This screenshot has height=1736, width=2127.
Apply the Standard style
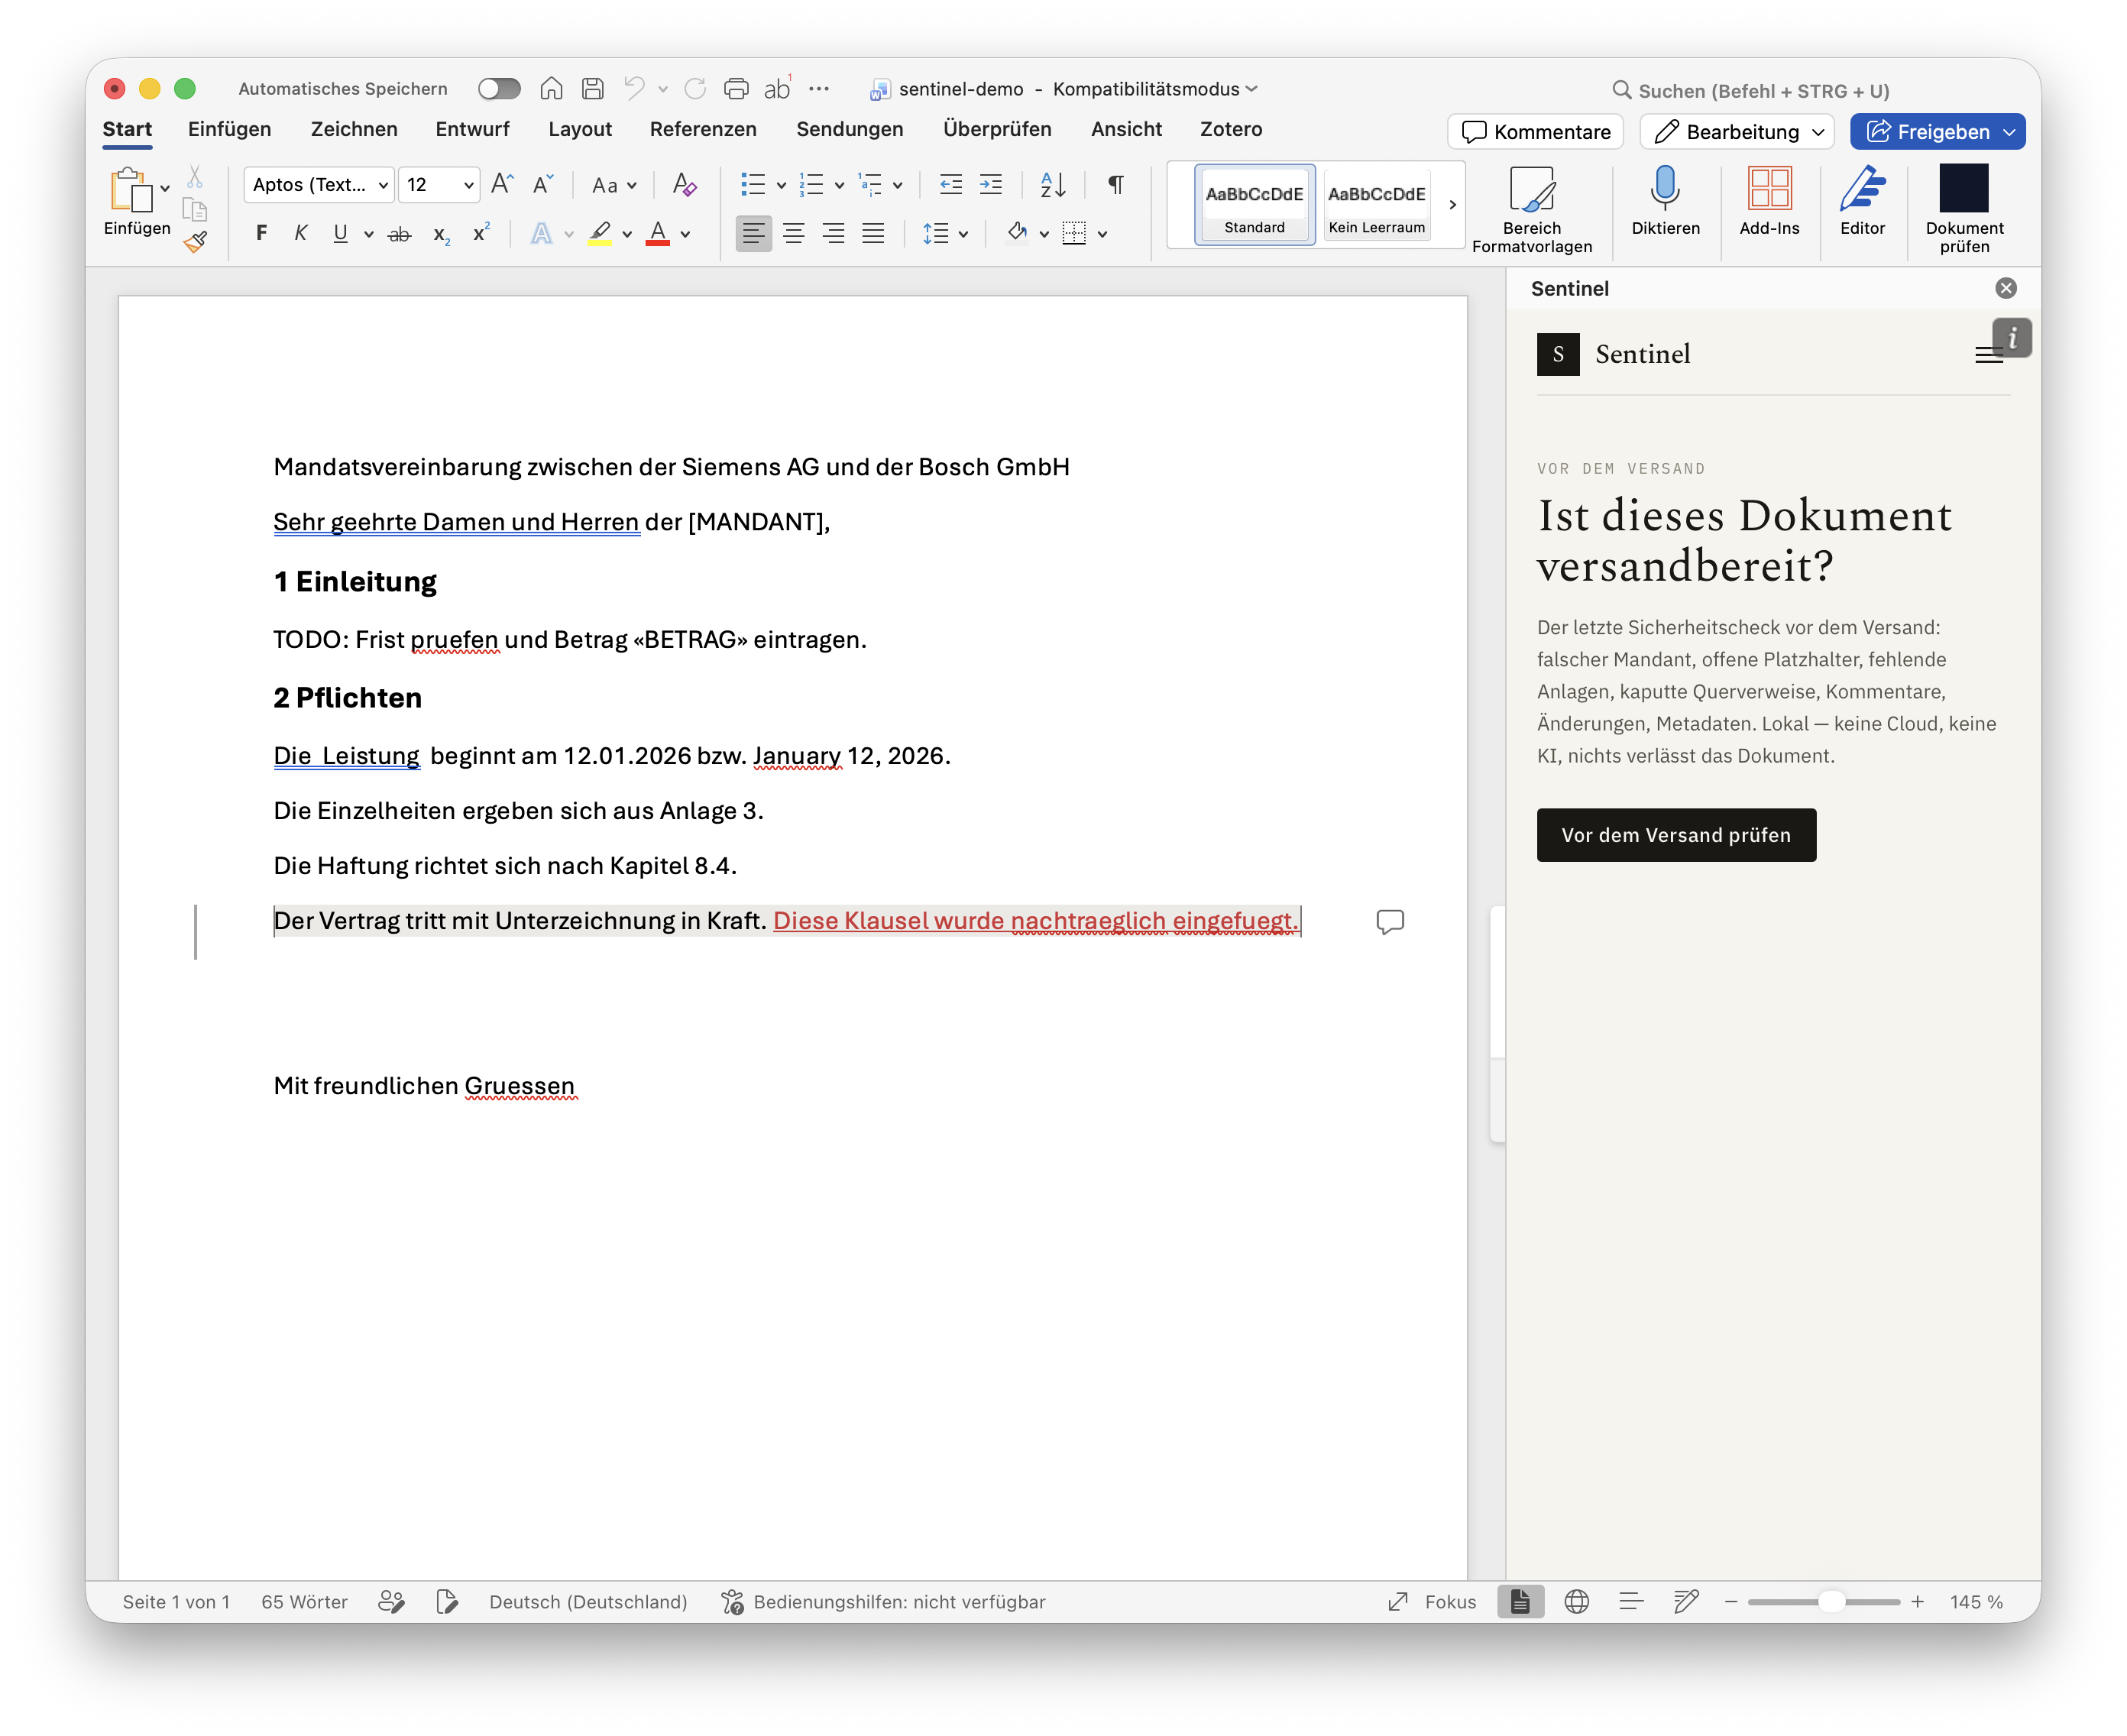(x=1254, y=204)
